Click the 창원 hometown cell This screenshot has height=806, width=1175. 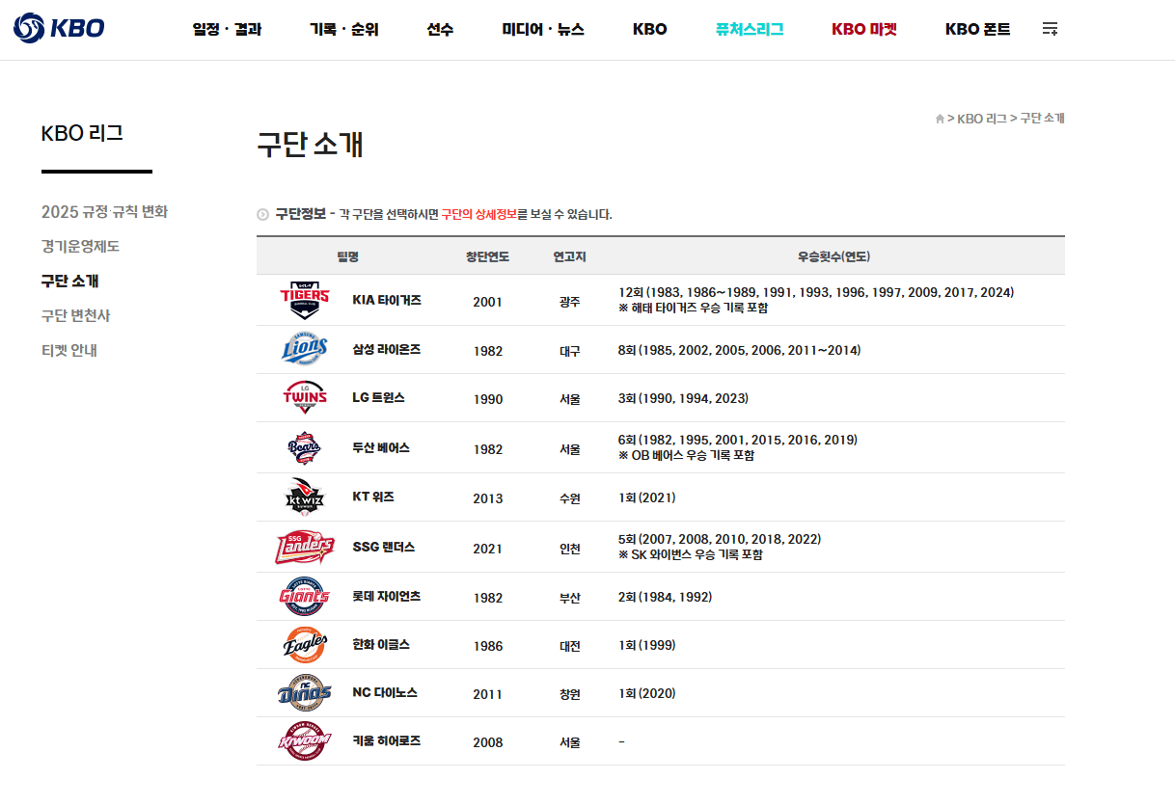tap(569, 694)
